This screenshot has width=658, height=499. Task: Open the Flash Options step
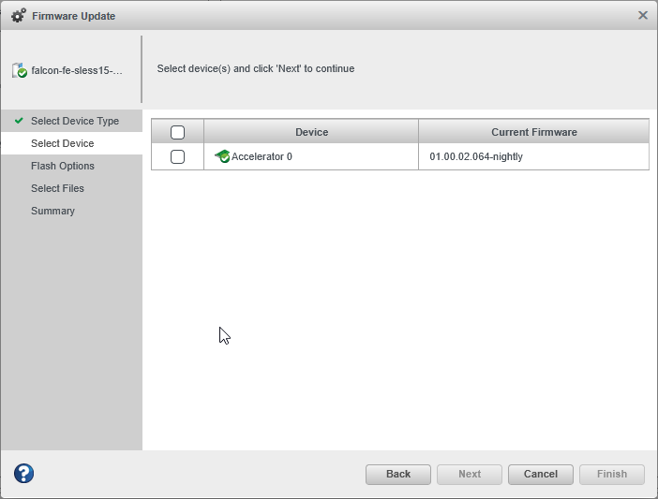coord(63,166)
